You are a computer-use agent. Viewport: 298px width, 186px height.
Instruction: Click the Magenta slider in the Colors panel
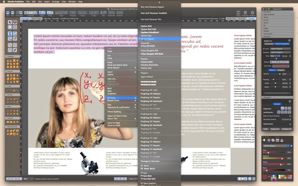[274, 158]
